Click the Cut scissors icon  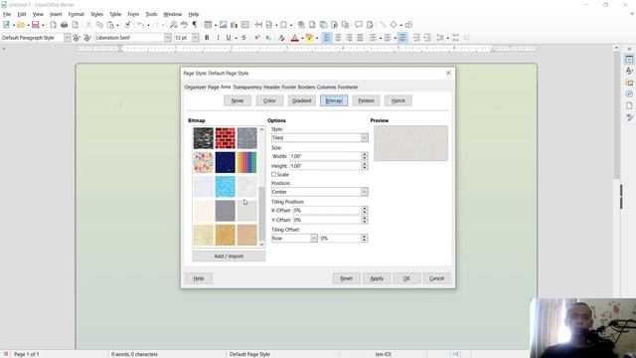[x=88, y=25]
